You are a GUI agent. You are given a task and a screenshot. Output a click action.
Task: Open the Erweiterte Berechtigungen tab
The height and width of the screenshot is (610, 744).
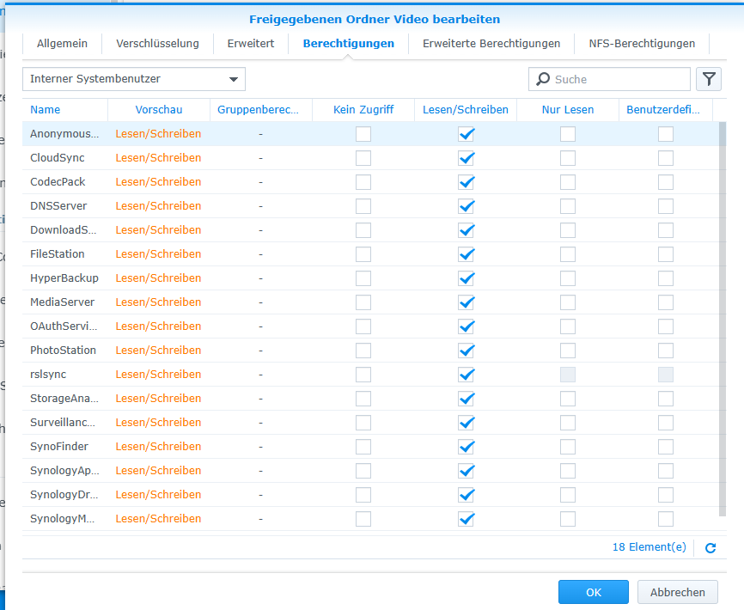click(x=491, y=43)
